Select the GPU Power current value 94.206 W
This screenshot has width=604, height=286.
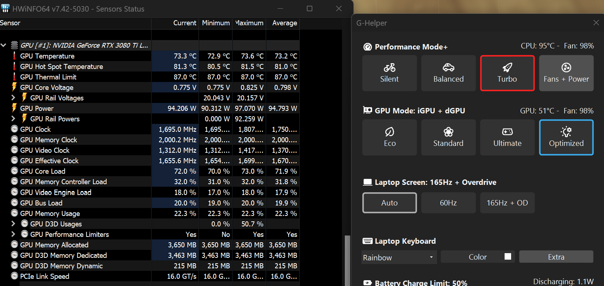[x=182, y=108]
